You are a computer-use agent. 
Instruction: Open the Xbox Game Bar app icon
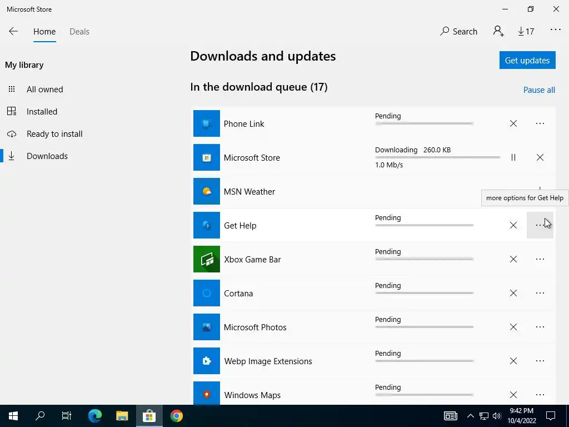207,259
